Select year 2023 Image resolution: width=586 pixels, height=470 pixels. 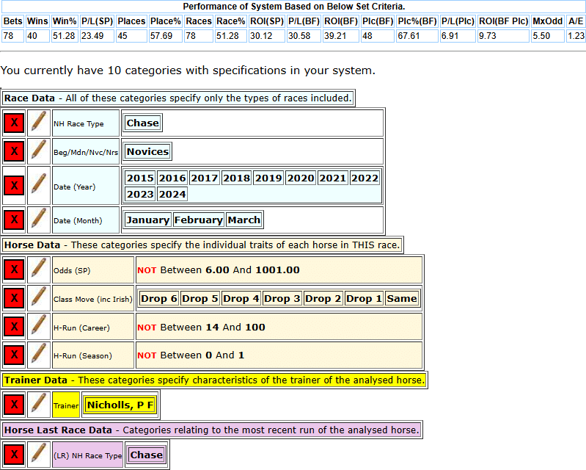140,194
